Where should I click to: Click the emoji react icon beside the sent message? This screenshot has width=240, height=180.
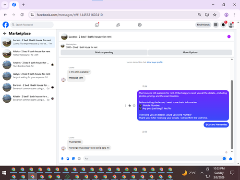coord(134,106)
